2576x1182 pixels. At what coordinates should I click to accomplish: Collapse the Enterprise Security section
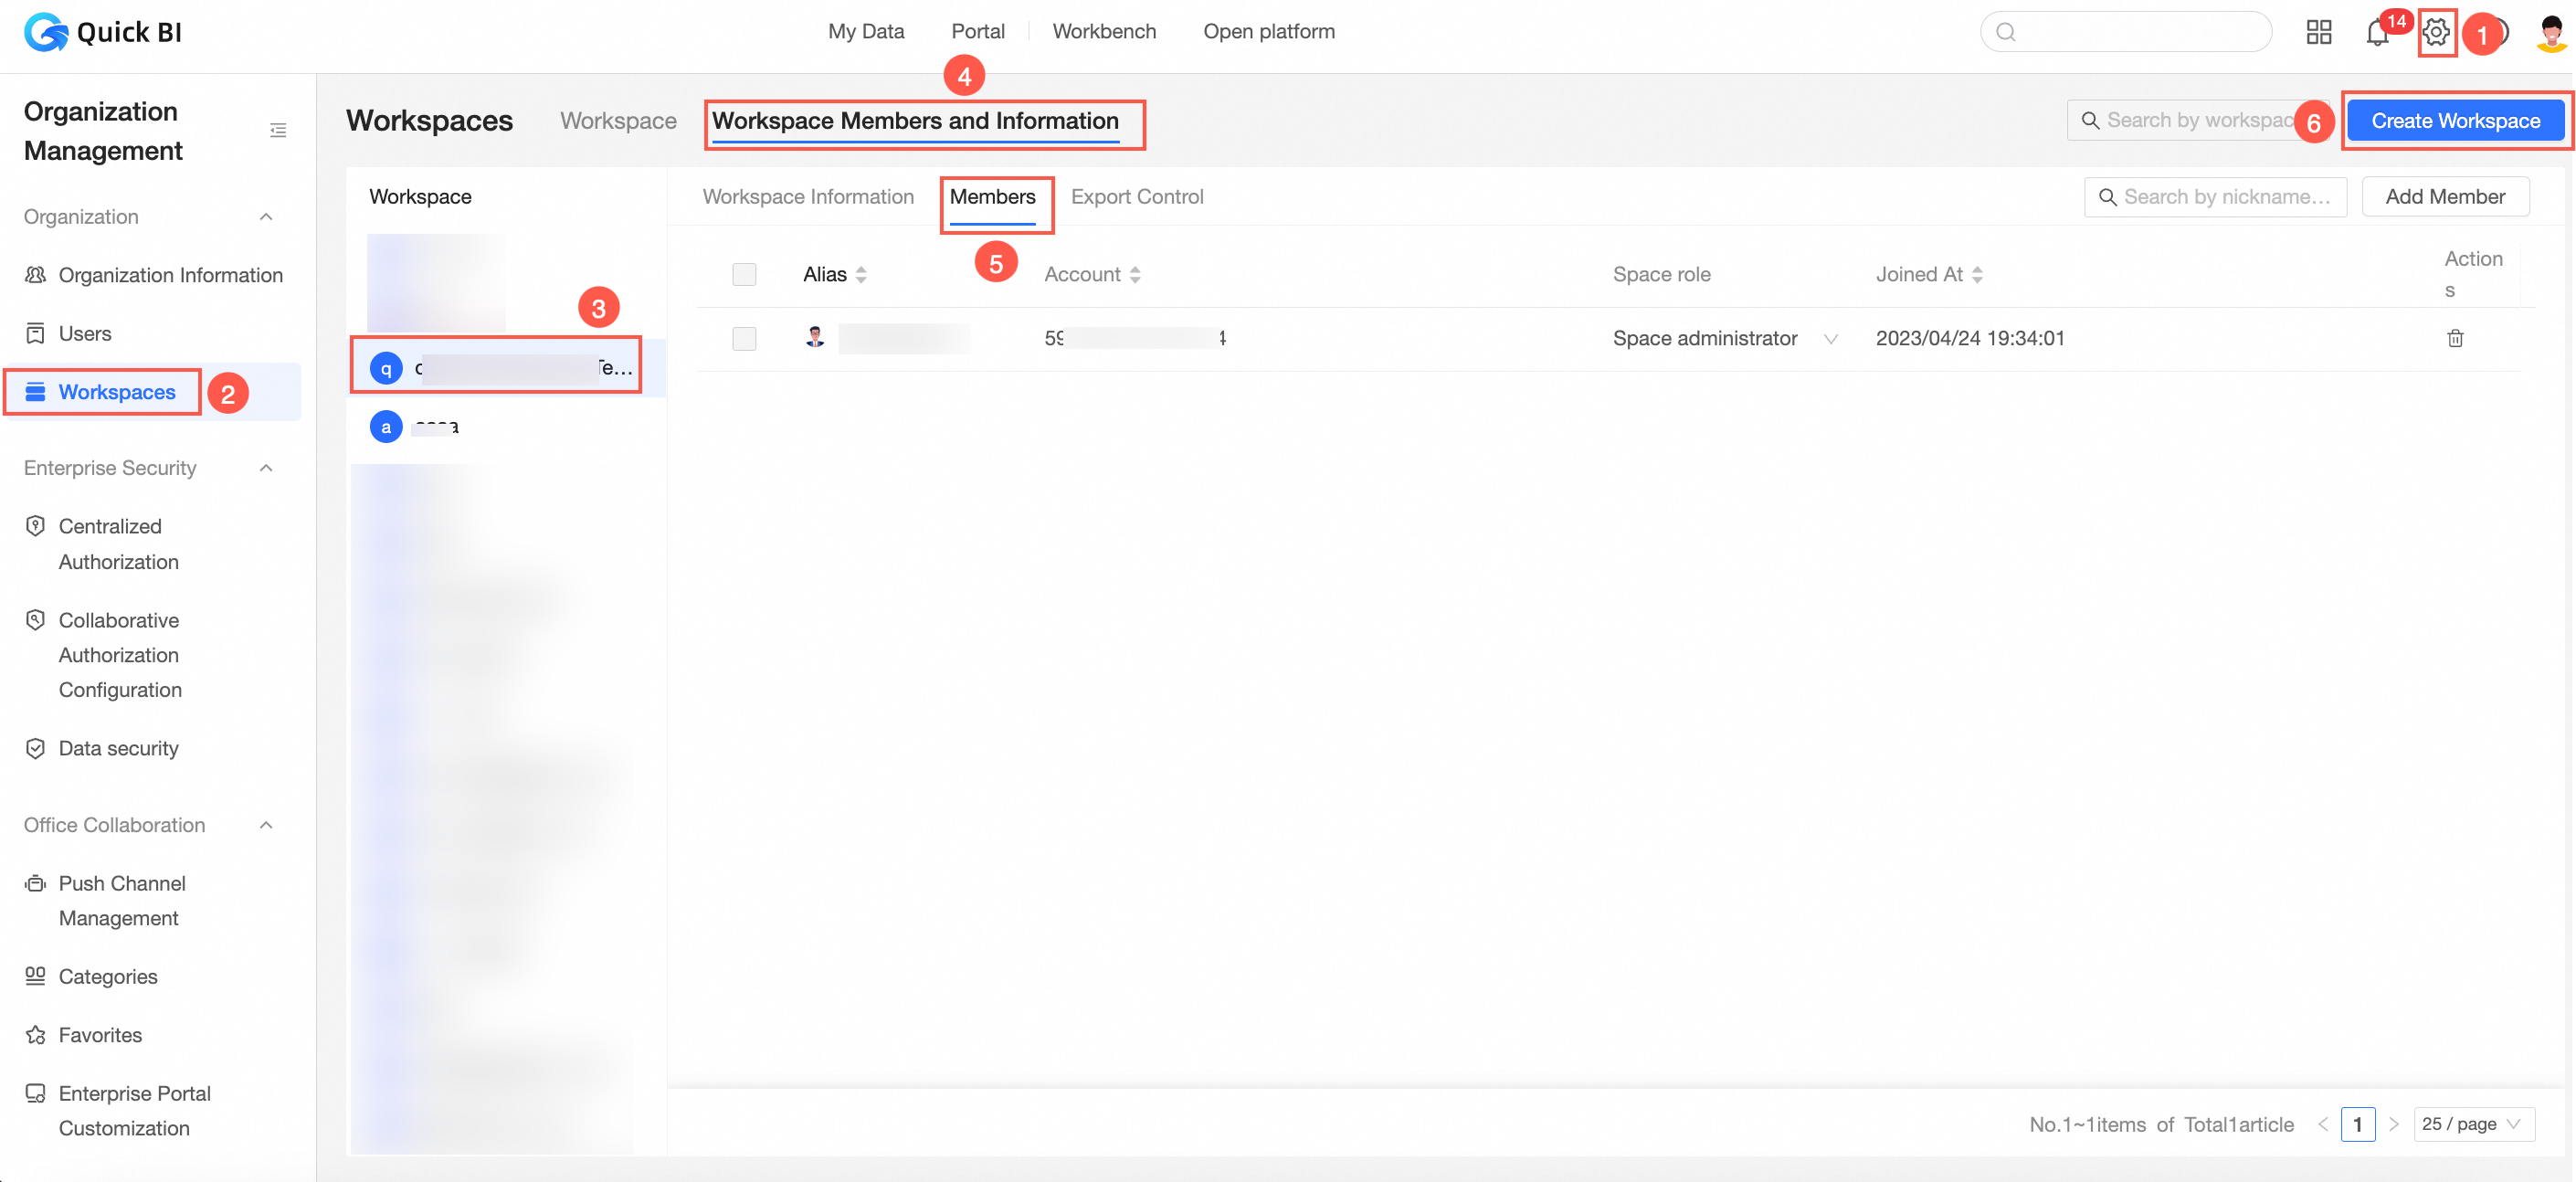266,468
